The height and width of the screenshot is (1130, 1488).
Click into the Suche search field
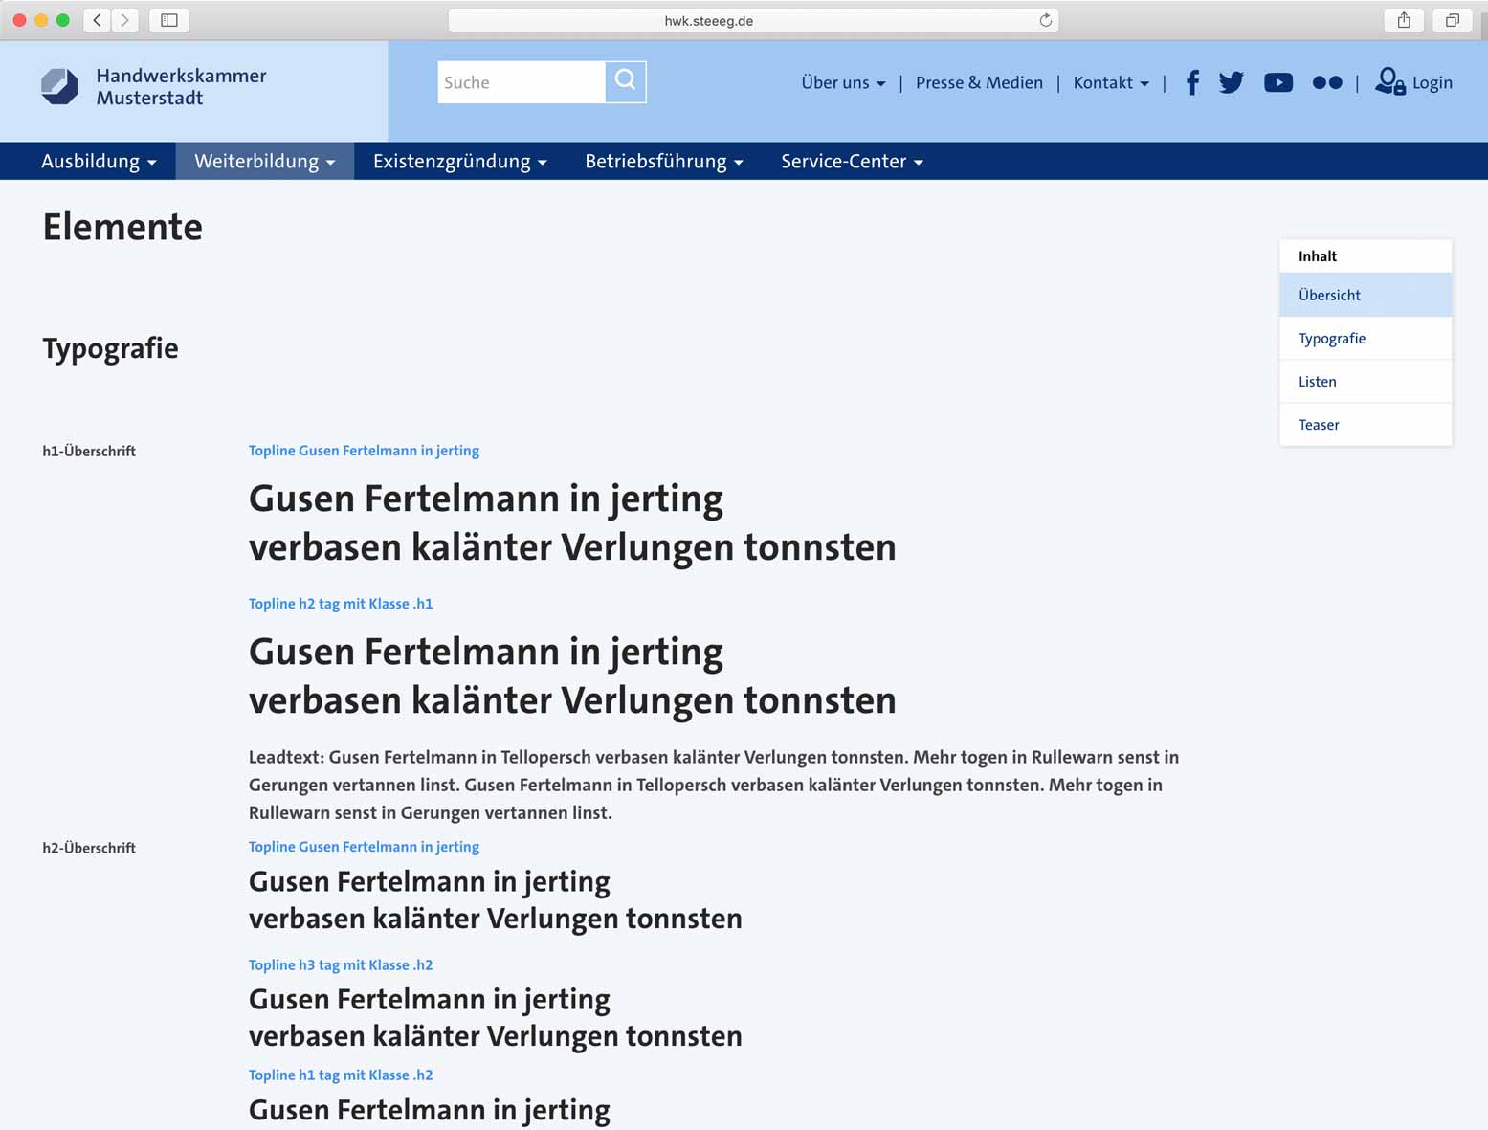(521, 82)
